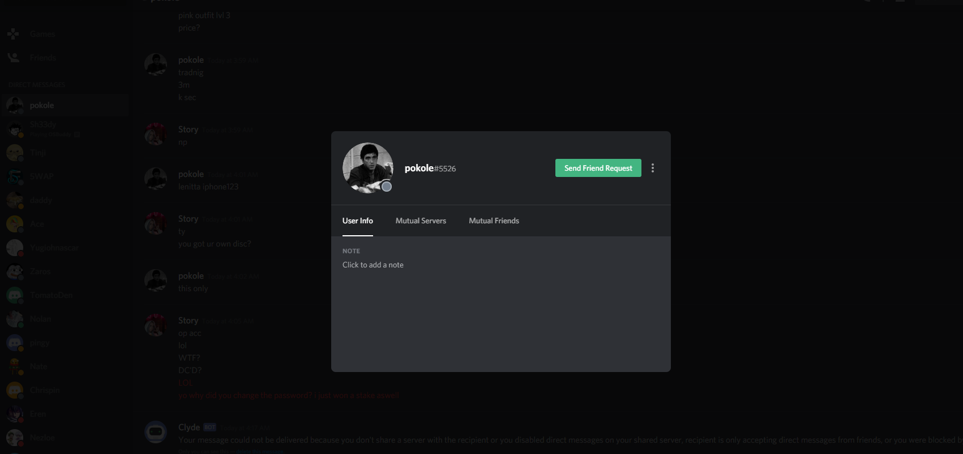Open the SWAP direct message avatar
The width and height of the screenshot is (963, 454).
[15, 176]
